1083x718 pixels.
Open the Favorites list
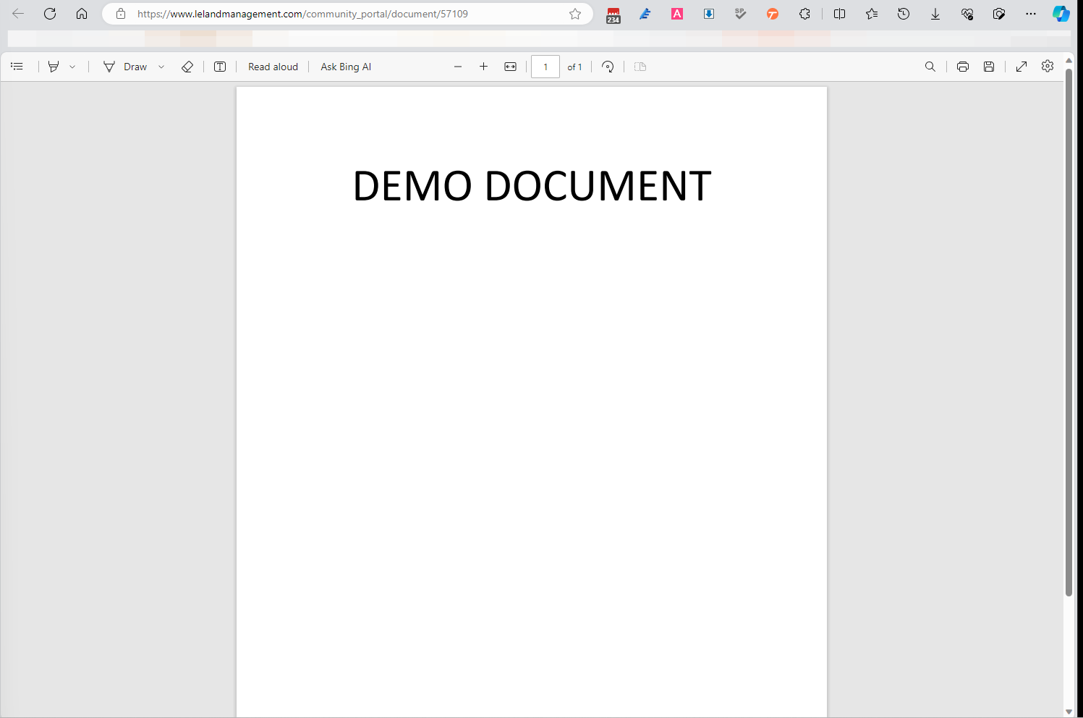[872, 14]
